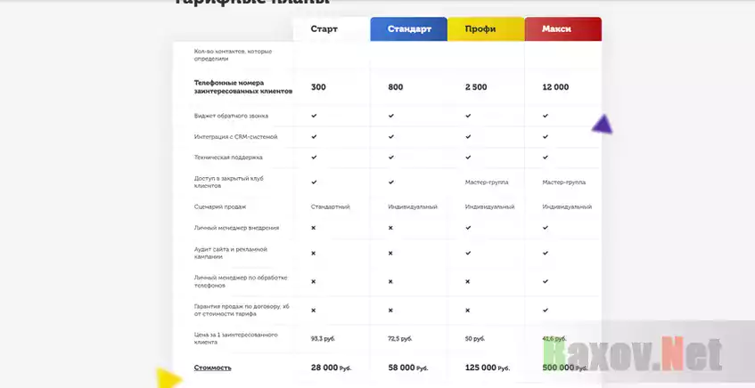Viewport: 755px width, 388px height.
Task: Click Мастер-группа in the Профи column
Action: point(487,182)
